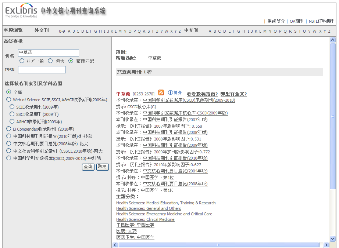Open the 中国医学: 中国医学 subject link
Image resolution: width=339 pixels, height=248 pixels.
pyautogui.click(x=135, y=225)
